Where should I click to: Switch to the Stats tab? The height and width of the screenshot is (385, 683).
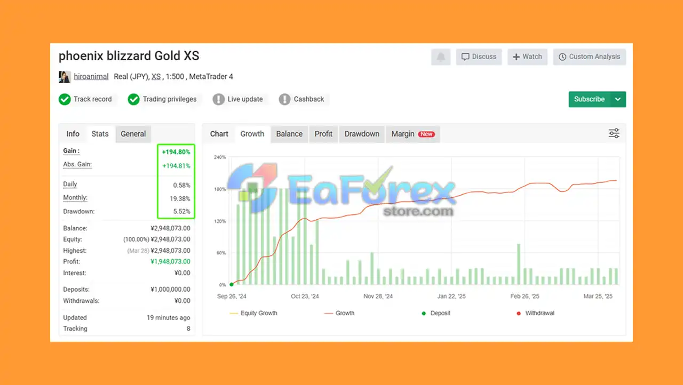(x=100, y=134)
